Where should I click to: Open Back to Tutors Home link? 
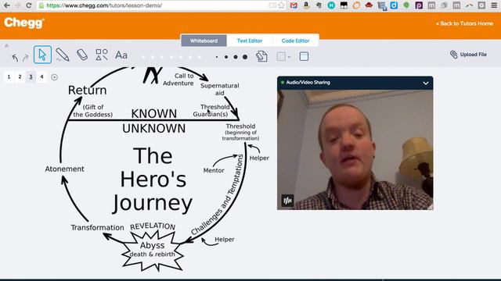point(464,23)
